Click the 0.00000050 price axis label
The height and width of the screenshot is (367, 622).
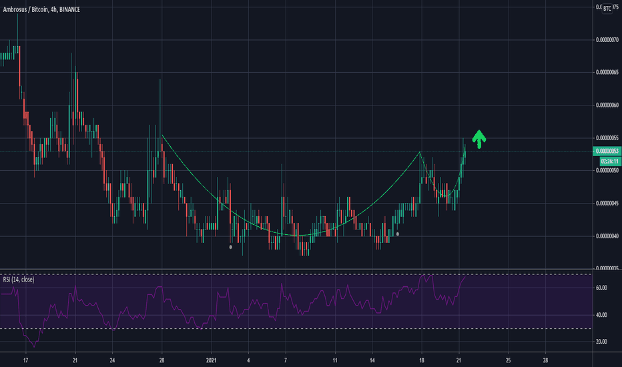pos(607,171)
